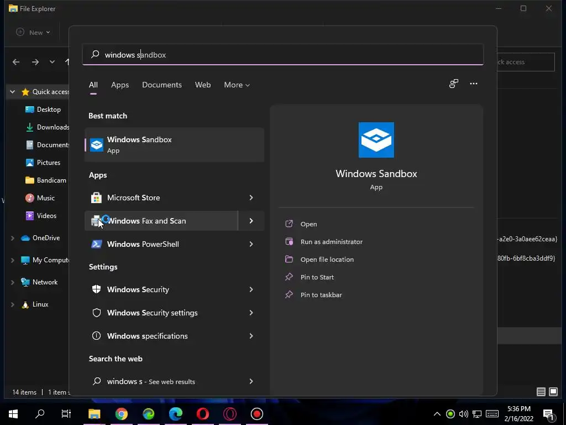Open taskbar Search magnifier
The width and height of the screenshot is (566, 425).
[40, 414]
